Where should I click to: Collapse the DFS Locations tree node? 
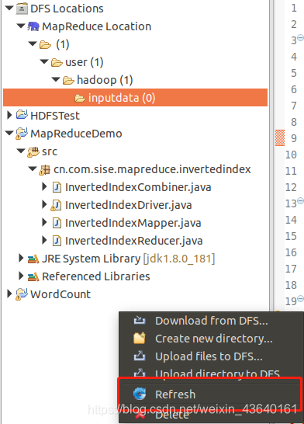[9, 8]
